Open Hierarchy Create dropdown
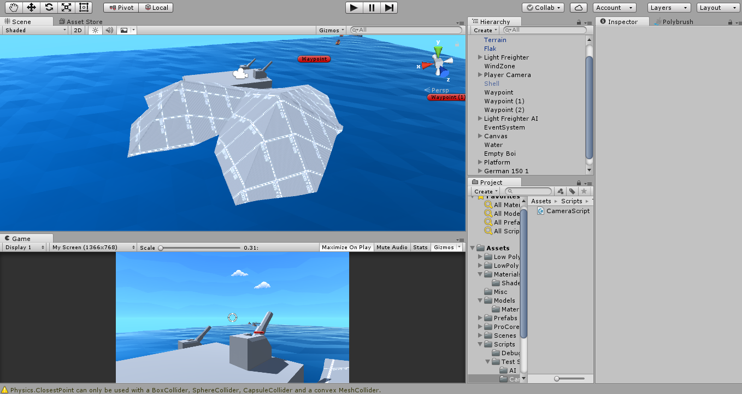This screenshot has width=742, height=394. pos(486,31)
